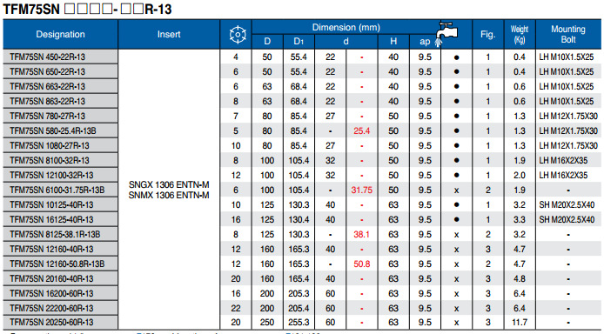604x334 pixels.
Task: Select SNGX 1306 ENTN-M insert text
Action: [x=169, y=185]
